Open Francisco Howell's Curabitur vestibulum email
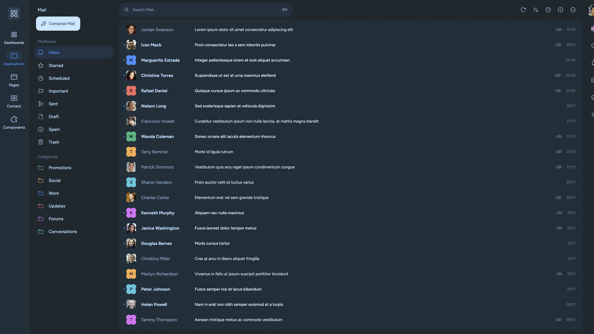The width and height of the screenshot is (594, 334). (351, 121)
